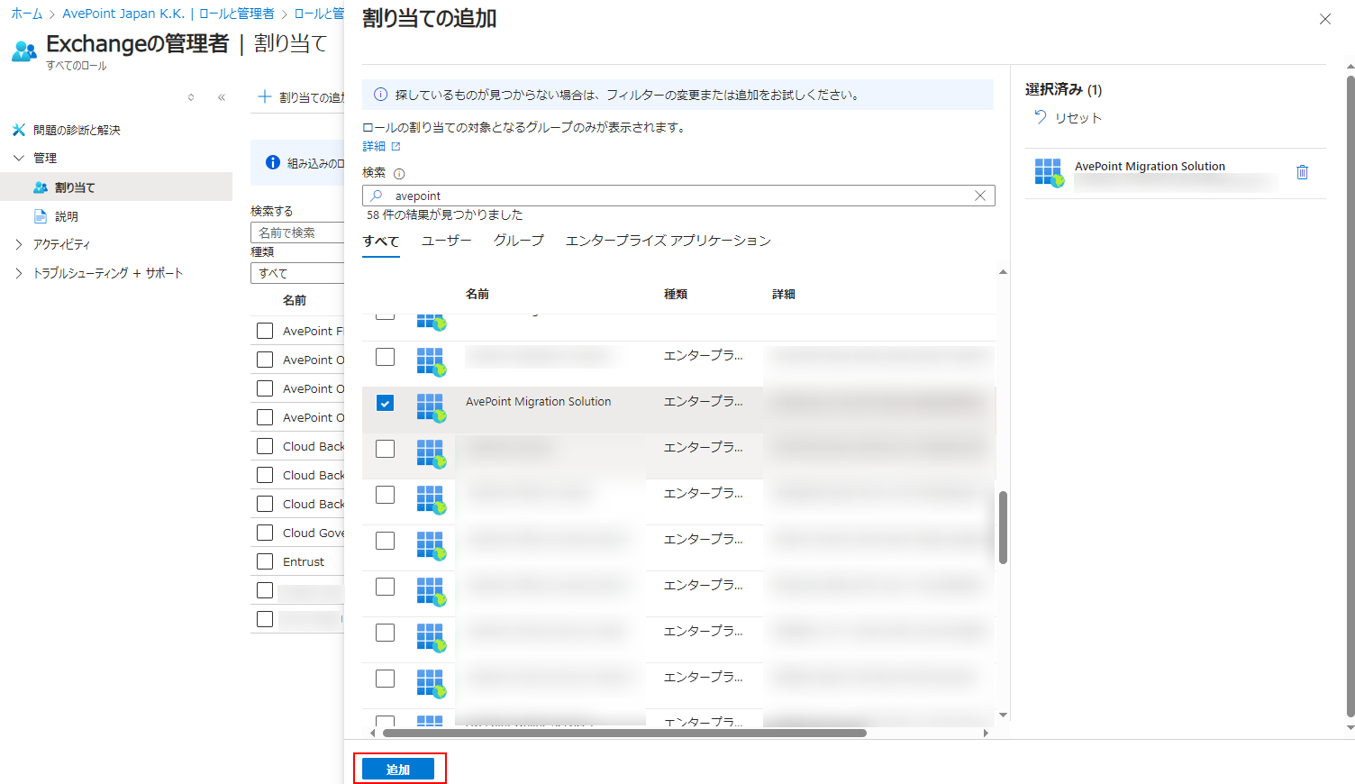Screen dimensions: 1355x784
Task: Click the リセット link
Action: (1078, 118)
